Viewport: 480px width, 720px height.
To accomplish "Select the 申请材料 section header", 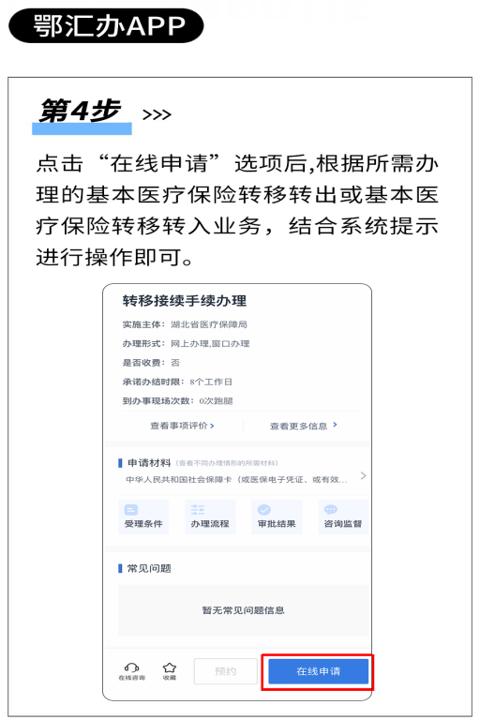I will (149, 462).
